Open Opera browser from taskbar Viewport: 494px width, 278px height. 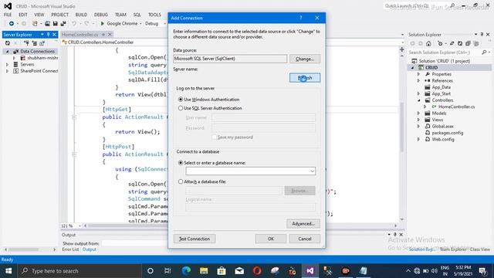tap(257, 271)
